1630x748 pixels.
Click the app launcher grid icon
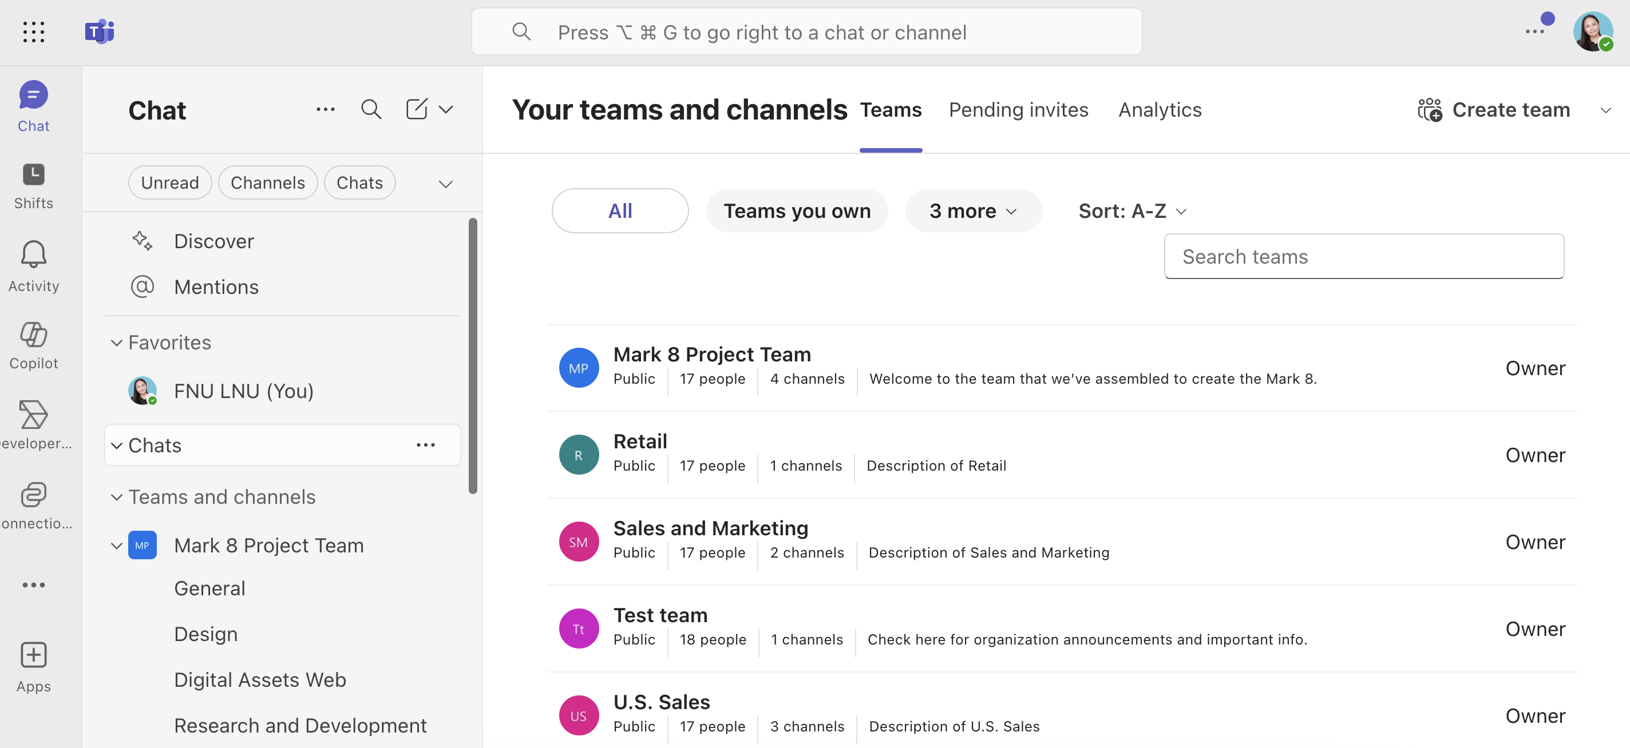[x=34, y=31]
